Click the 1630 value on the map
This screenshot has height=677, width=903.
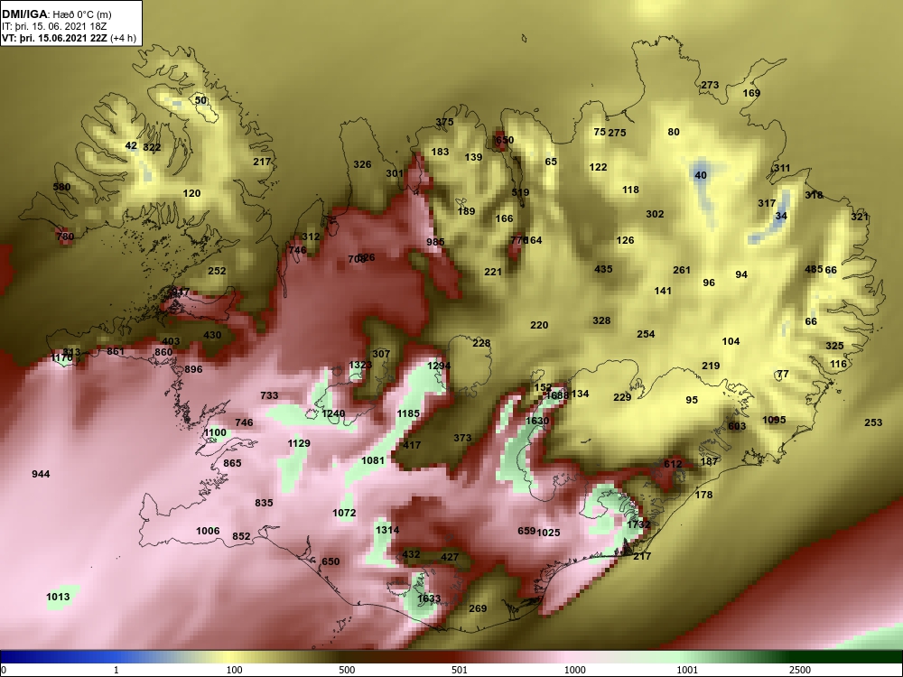(x=537, y=421)
